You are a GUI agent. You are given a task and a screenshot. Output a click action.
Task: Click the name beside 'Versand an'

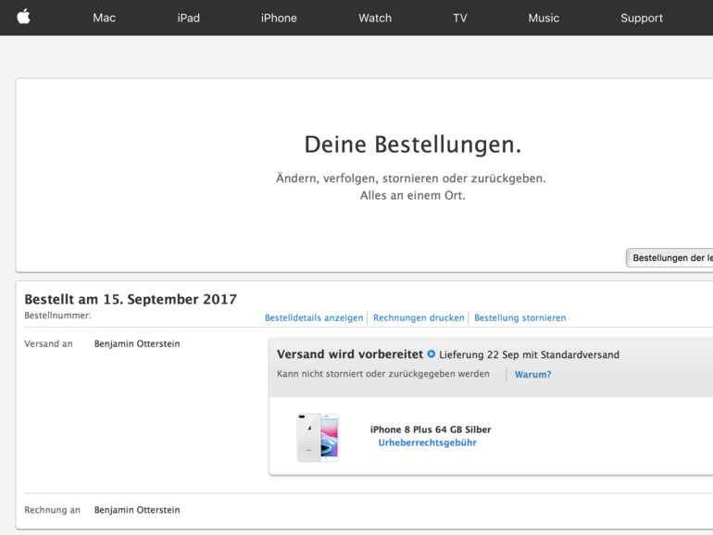pos(137,343)
